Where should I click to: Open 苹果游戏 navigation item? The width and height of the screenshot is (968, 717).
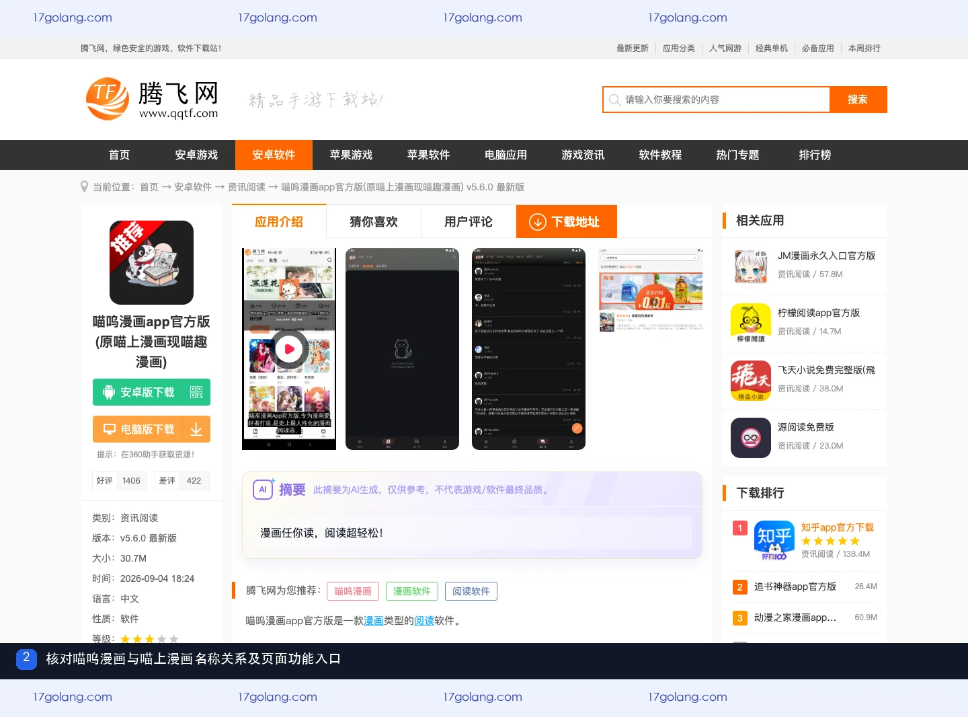(x=351, y=155)
